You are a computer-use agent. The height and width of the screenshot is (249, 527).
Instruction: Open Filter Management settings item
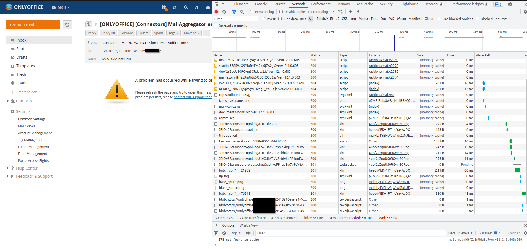(33, 154)
